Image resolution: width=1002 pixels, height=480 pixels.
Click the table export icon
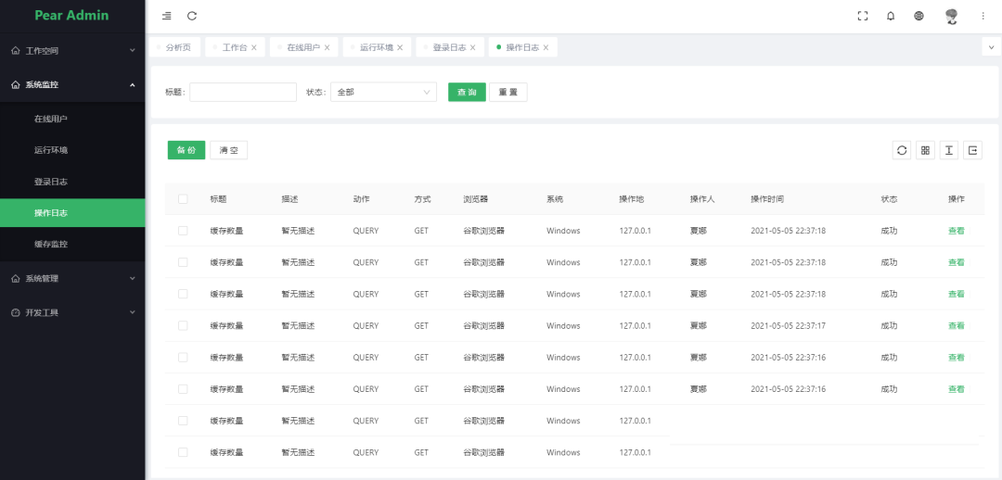point(972,150)
